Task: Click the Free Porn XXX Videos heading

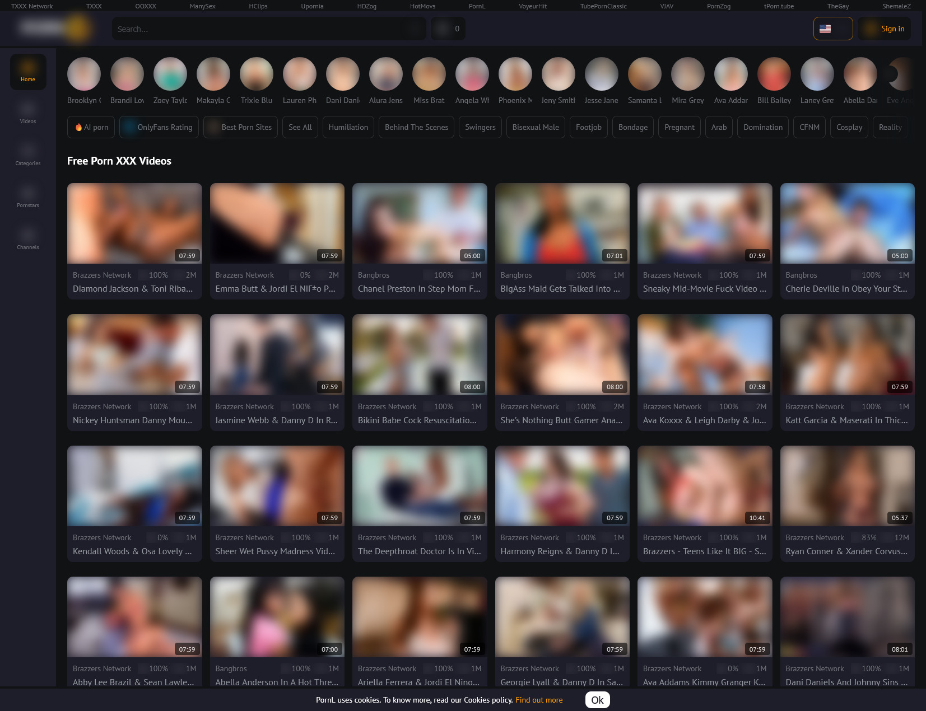Action: (119, 161)
